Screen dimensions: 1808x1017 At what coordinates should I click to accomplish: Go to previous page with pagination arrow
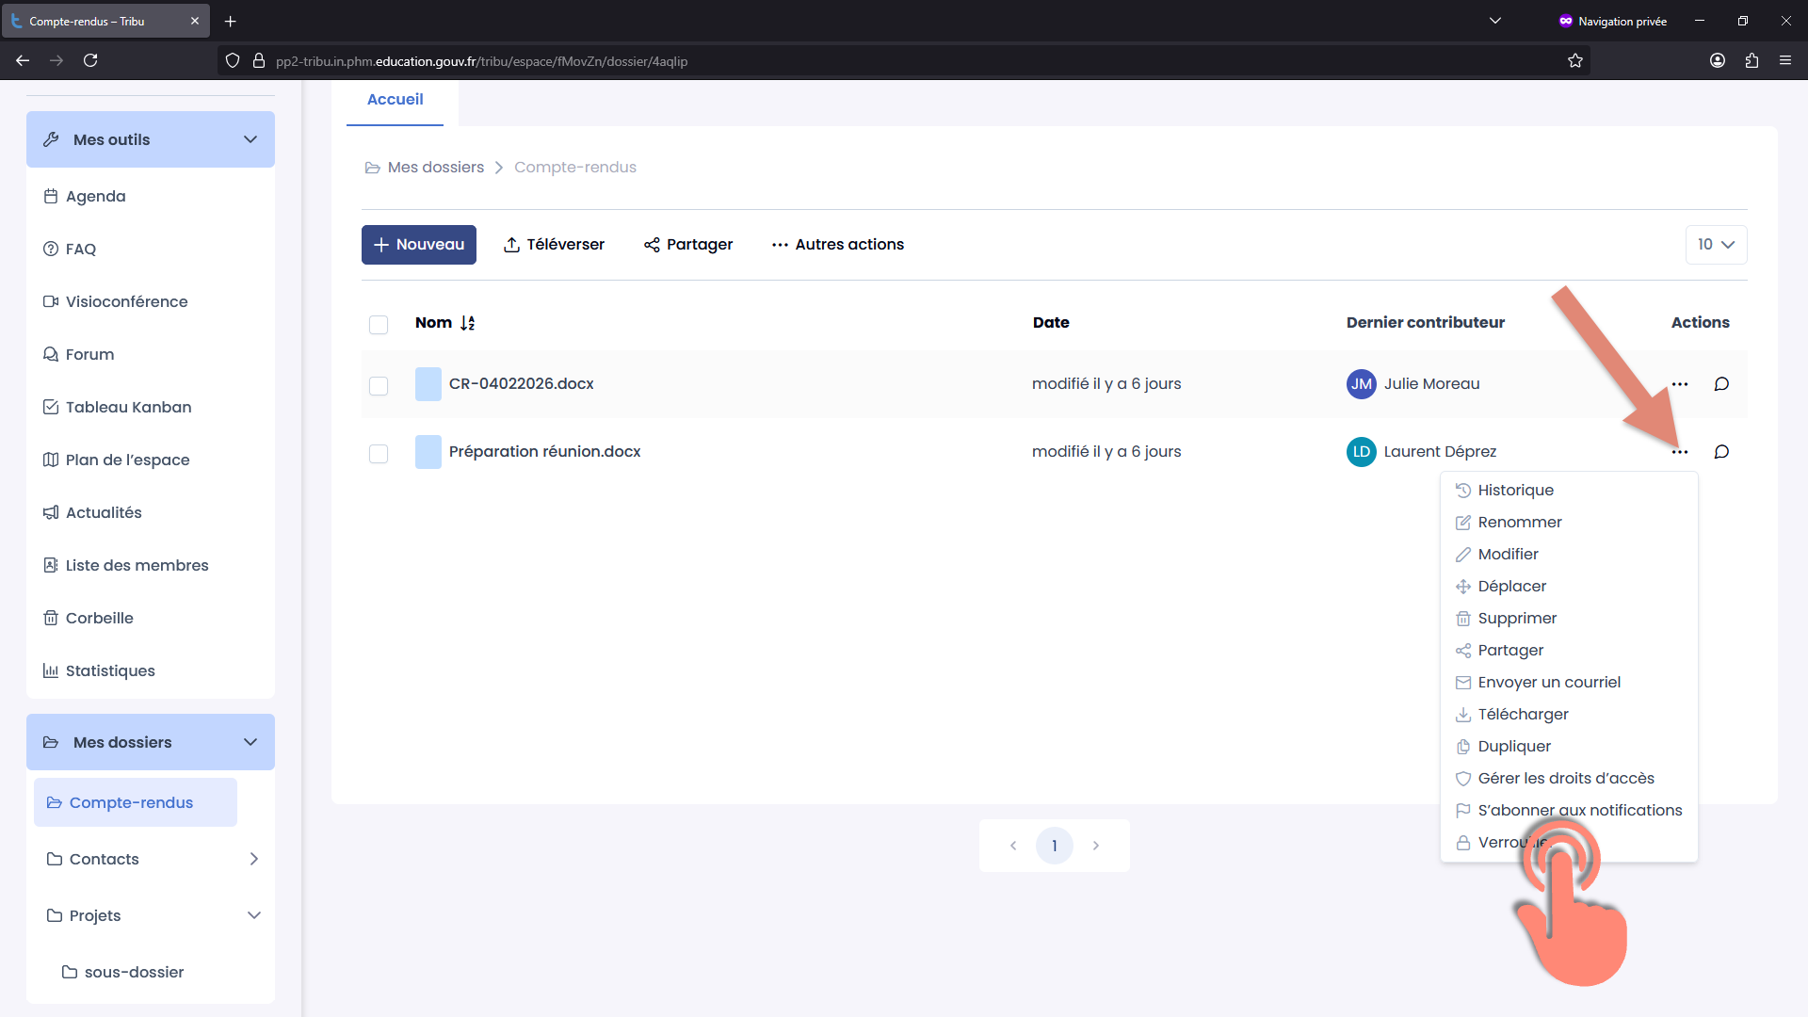pyautogui.click(x=1013, y=846)
